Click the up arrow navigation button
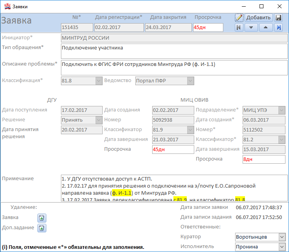 click(265, 27)
